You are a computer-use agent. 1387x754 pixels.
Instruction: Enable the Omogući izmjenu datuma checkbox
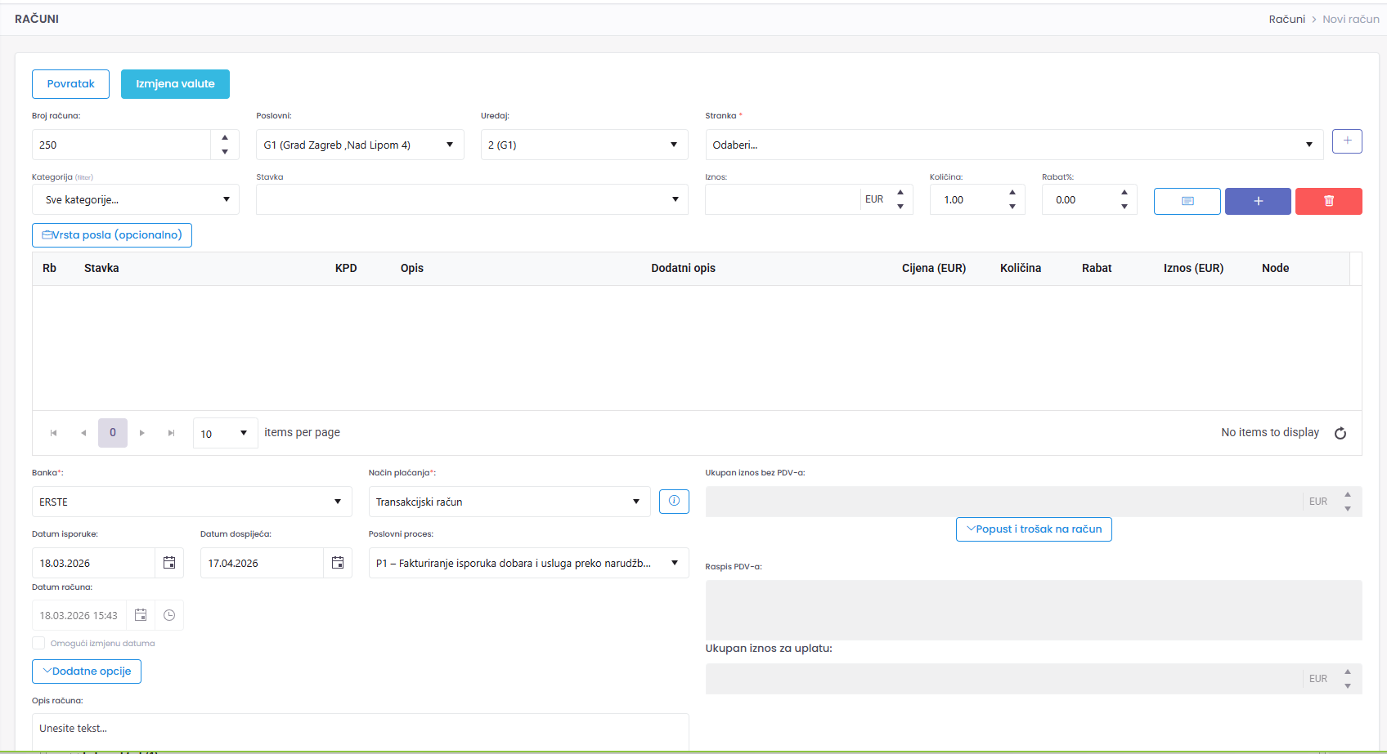pos(38,643)
